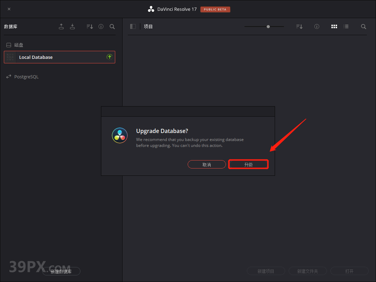Click the DaVinci Resolve logo in title
The height and width of the screenshot is (282, 376).
click(x=151, y=9)
